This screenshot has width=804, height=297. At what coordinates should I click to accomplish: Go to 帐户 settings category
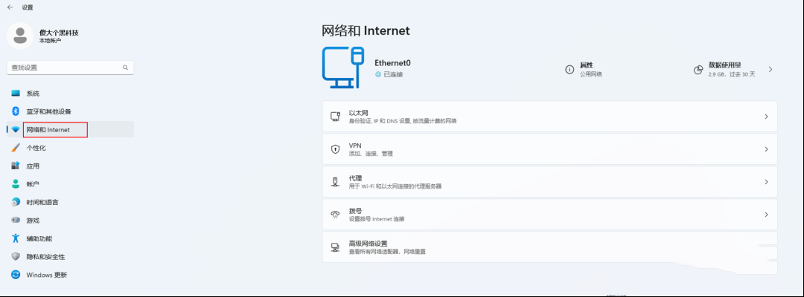click(x=70, y=184)
